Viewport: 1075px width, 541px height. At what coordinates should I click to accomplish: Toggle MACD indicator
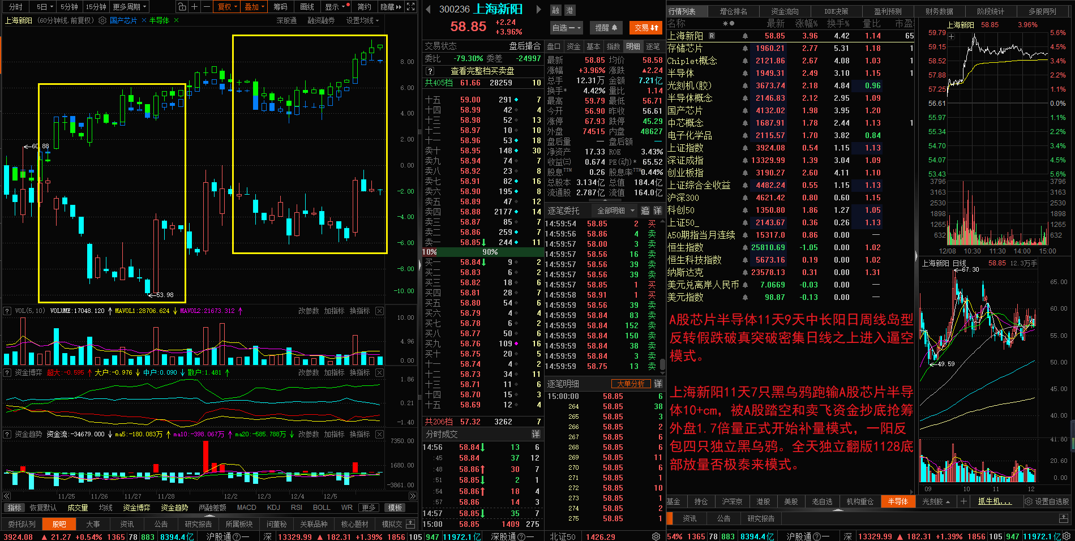(246, 508)
